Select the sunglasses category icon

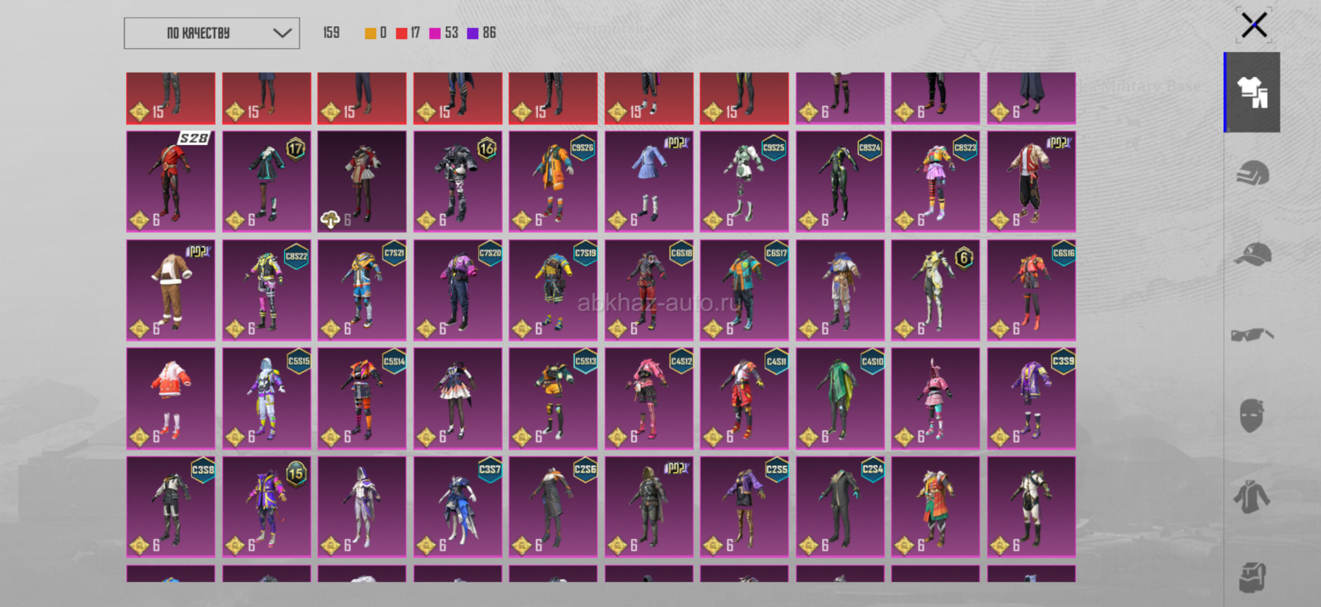tap(1252, 335)
